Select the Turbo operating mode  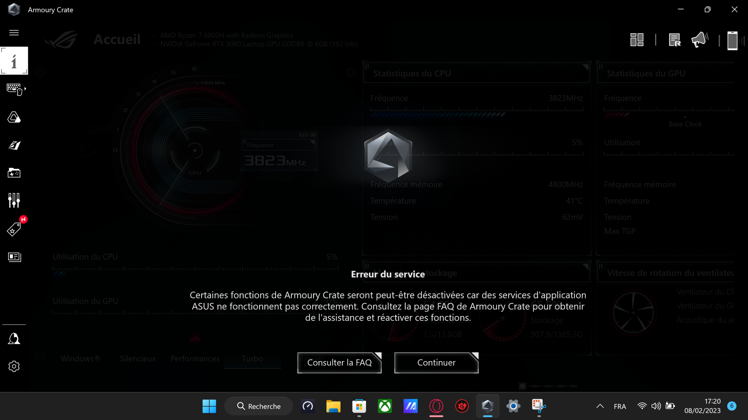coord(252,359)
